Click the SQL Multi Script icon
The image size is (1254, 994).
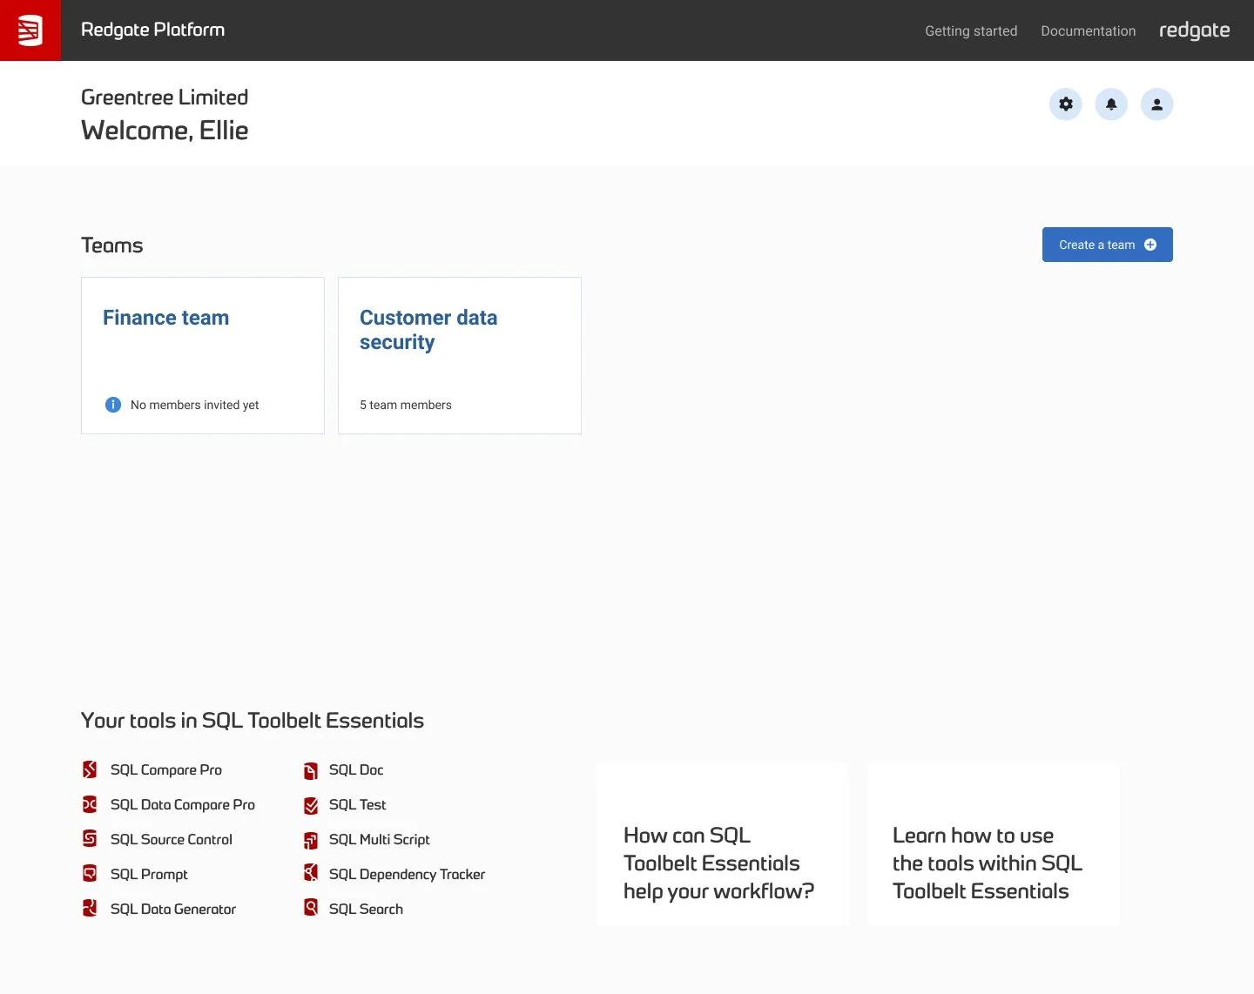click(311, 840)
